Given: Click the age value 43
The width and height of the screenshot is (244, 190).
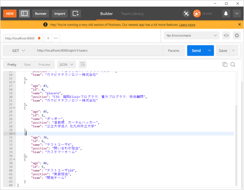Looking at the screenshot, I should coord(45,86).
